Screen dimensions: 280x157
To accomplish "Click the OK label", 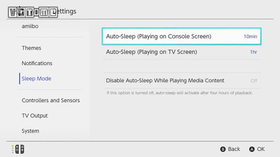I will pyautogui.click(x=261, y=149).
